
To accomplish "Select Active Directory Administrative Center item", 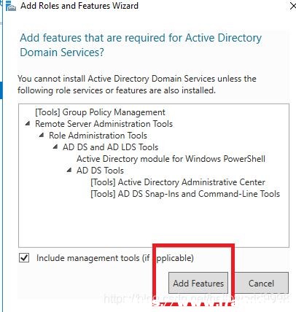I will coord(178,182).
